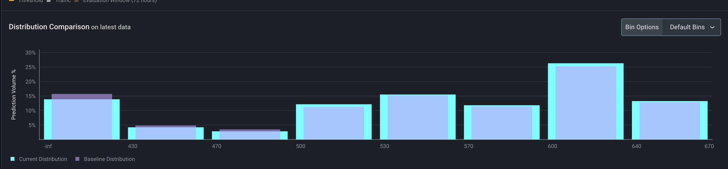Click the purple baseline portion above -inf bar
728x169 pixels.
[x=82, y=96]
